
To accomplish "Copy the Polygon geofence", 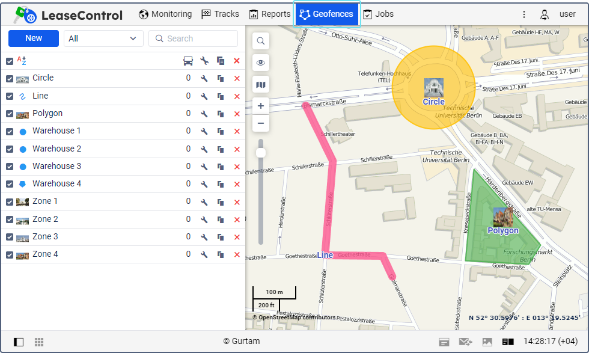I will [x=221, y=114].
